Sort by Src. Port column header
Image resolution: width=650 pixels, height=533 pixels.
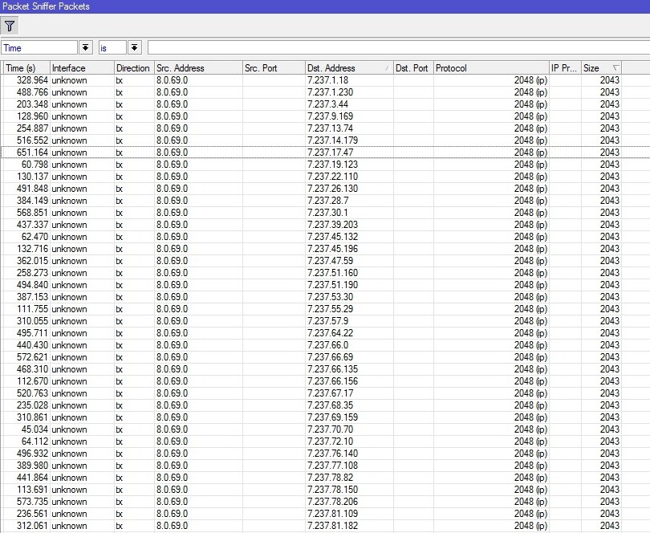(274, 68)
